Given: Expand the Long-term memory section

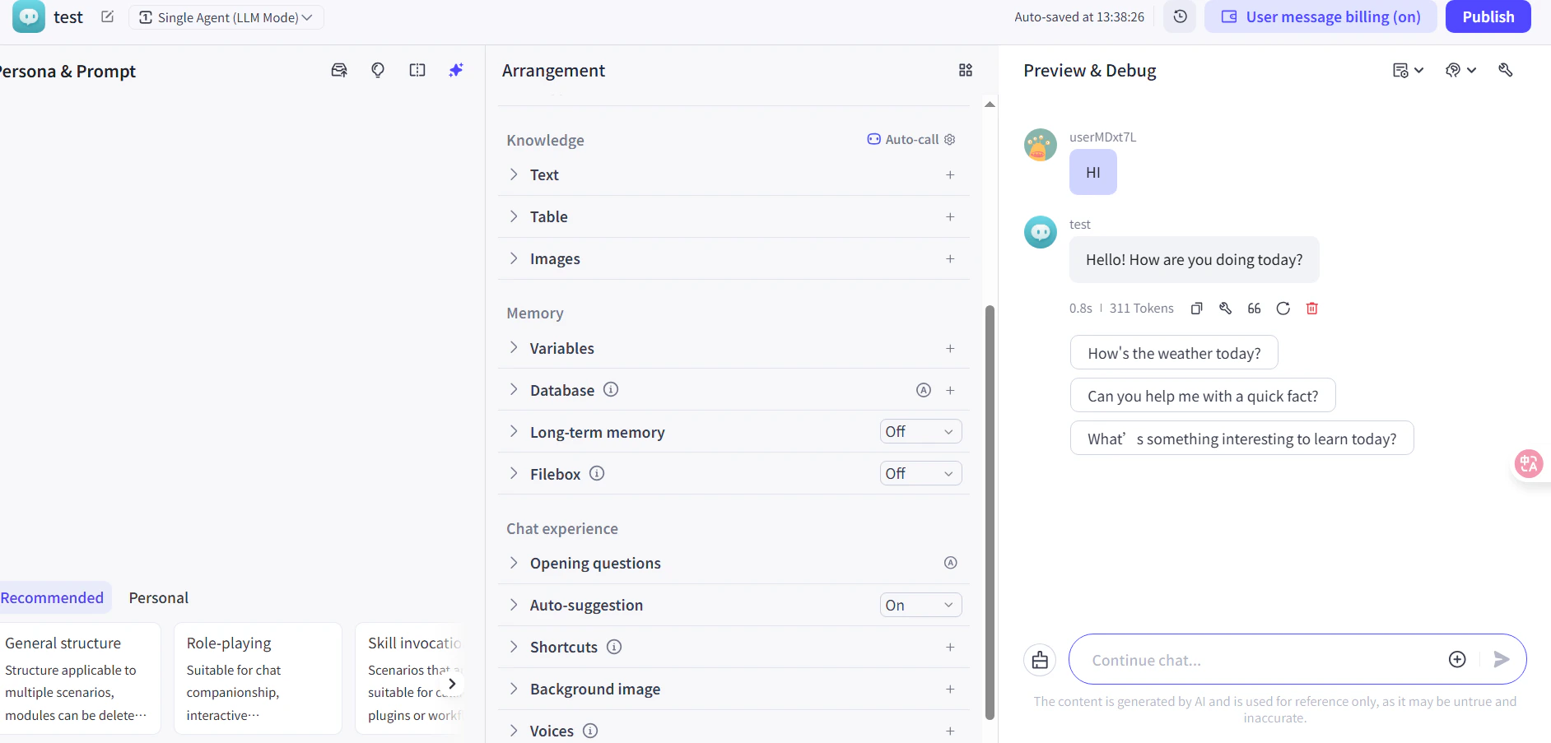Looking at the screenshot, I should tap(514, 432).
